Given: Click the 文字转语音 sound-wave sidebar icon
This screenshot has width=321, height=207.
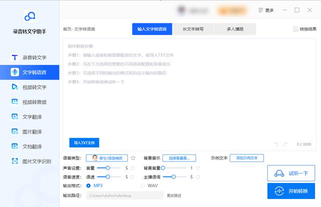Looking at the screenshot, I should coord(15,72).
